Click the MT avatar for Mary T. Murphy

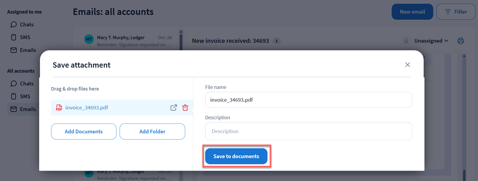(x=89, y=39)
